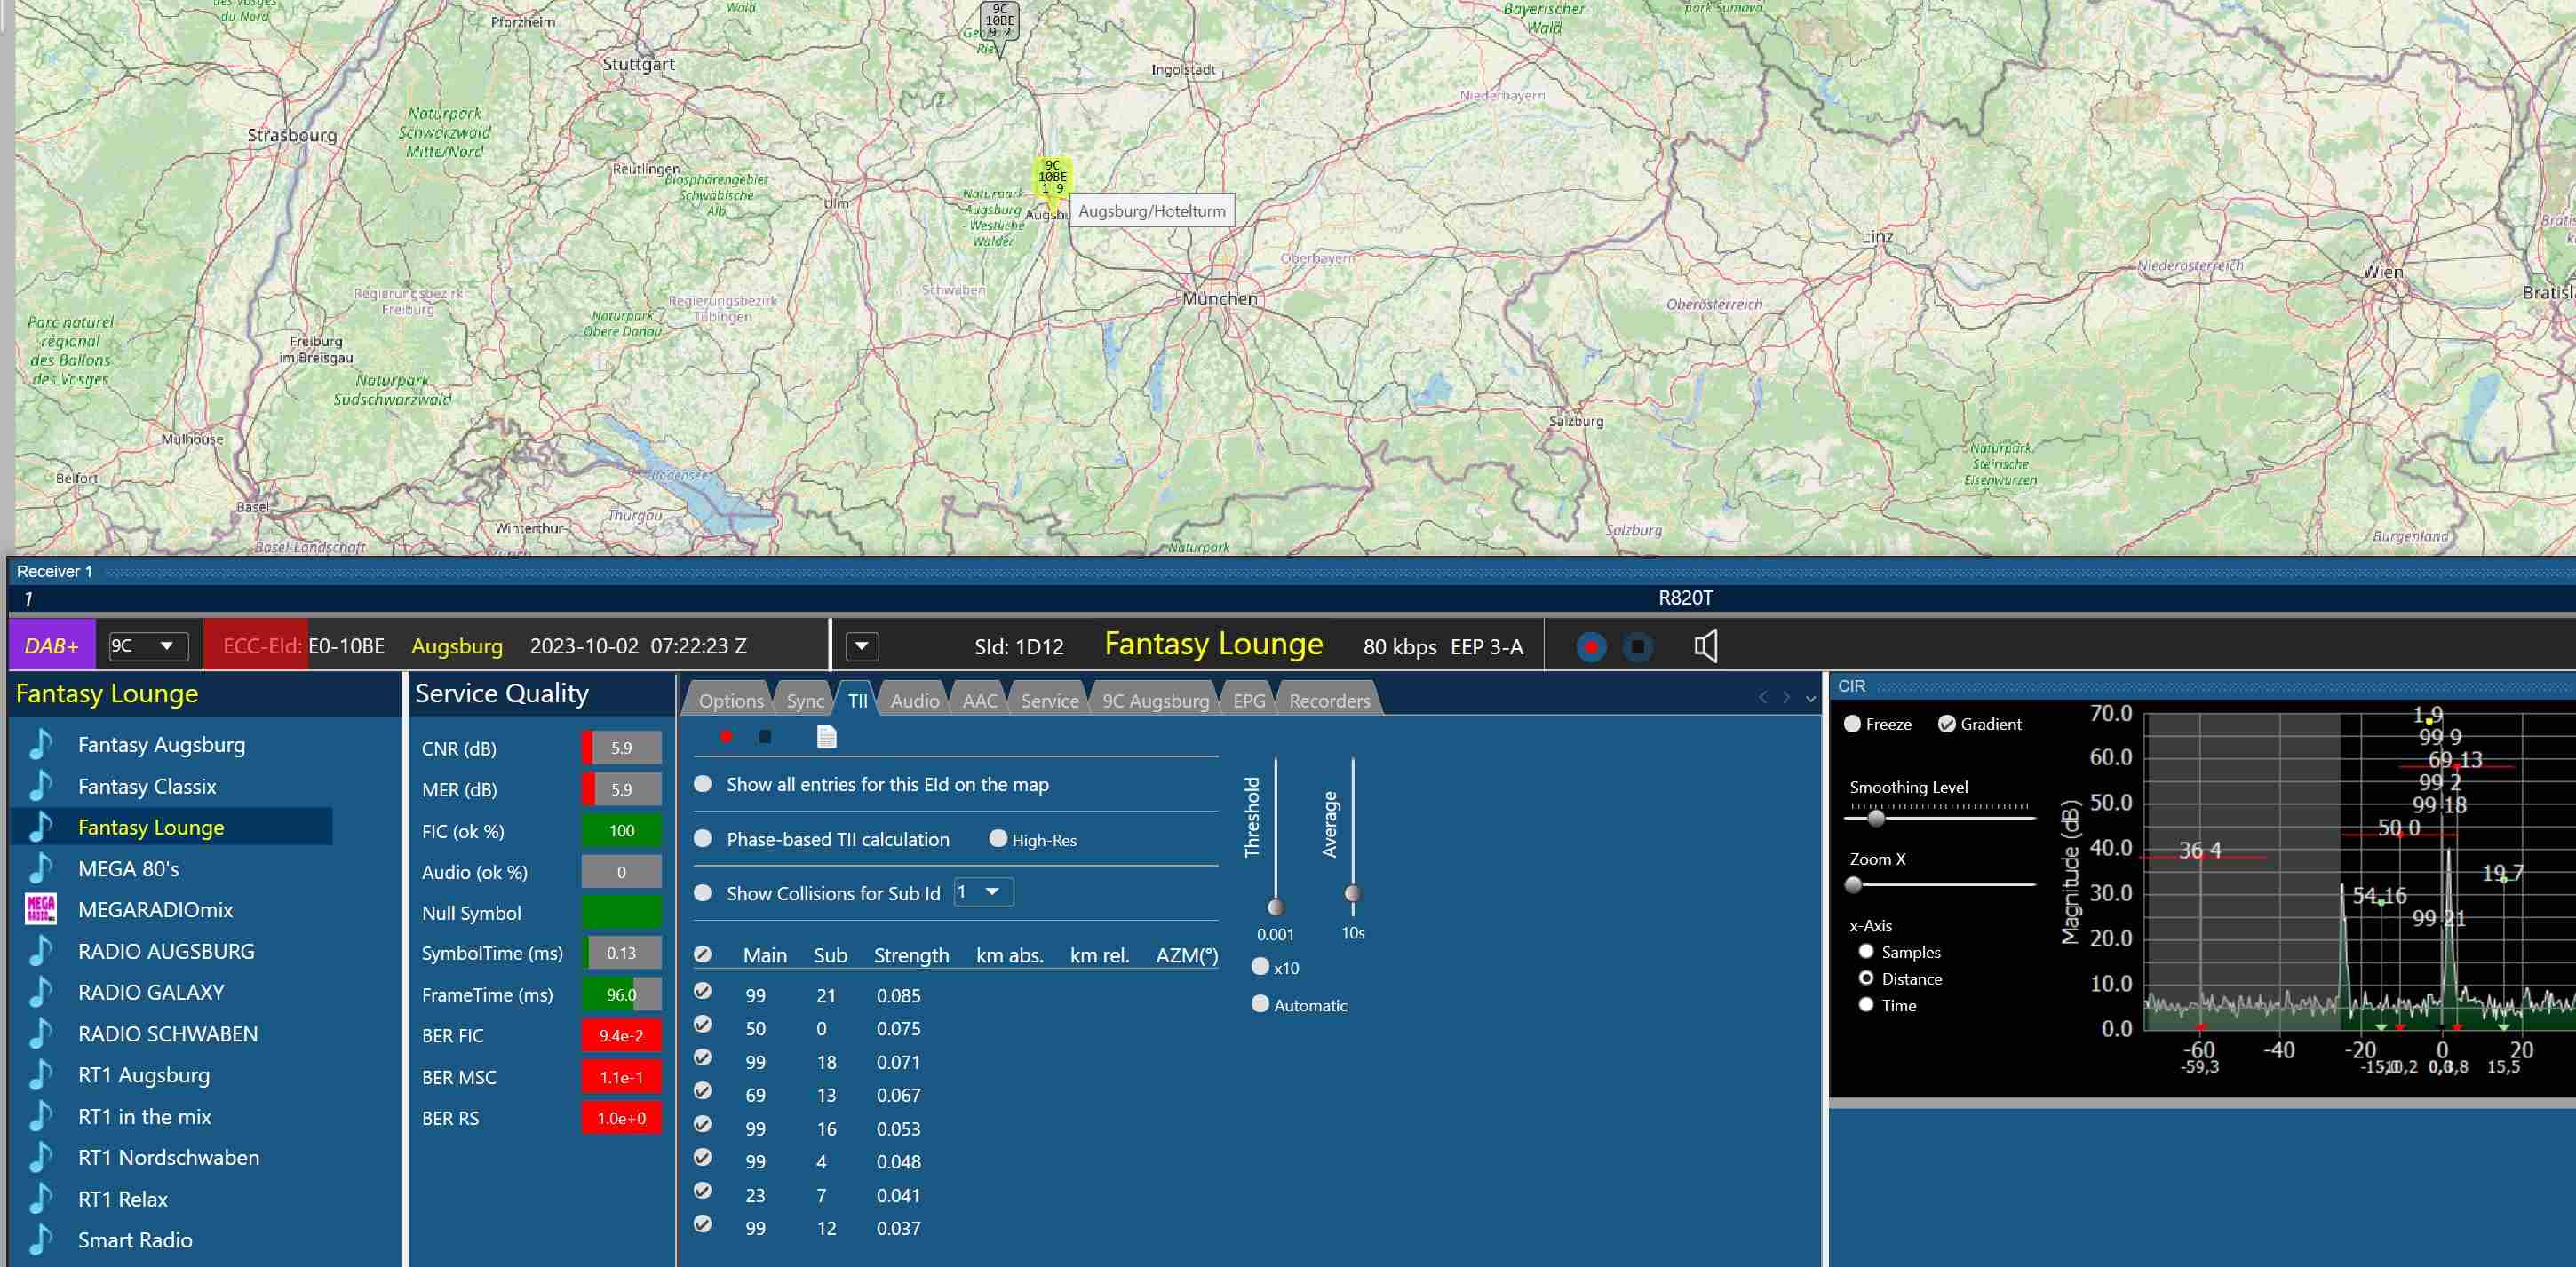Adjust the Zoom X slider handle
The height and width of the screenshot is (1267, 2576).
tap(1853, 884)
